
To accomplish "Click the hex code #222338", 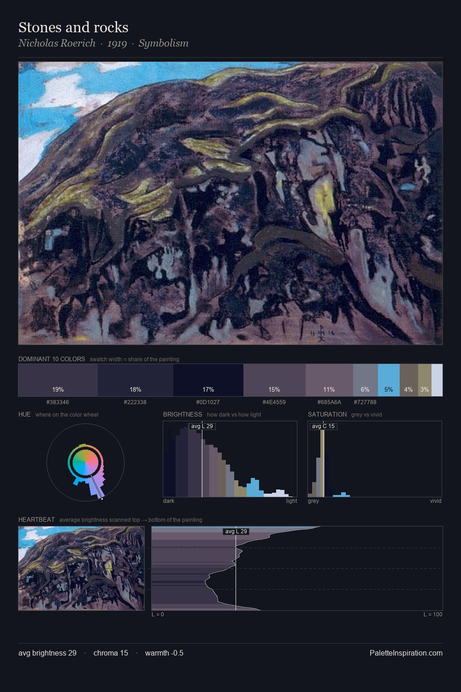I will click(135, 402).
